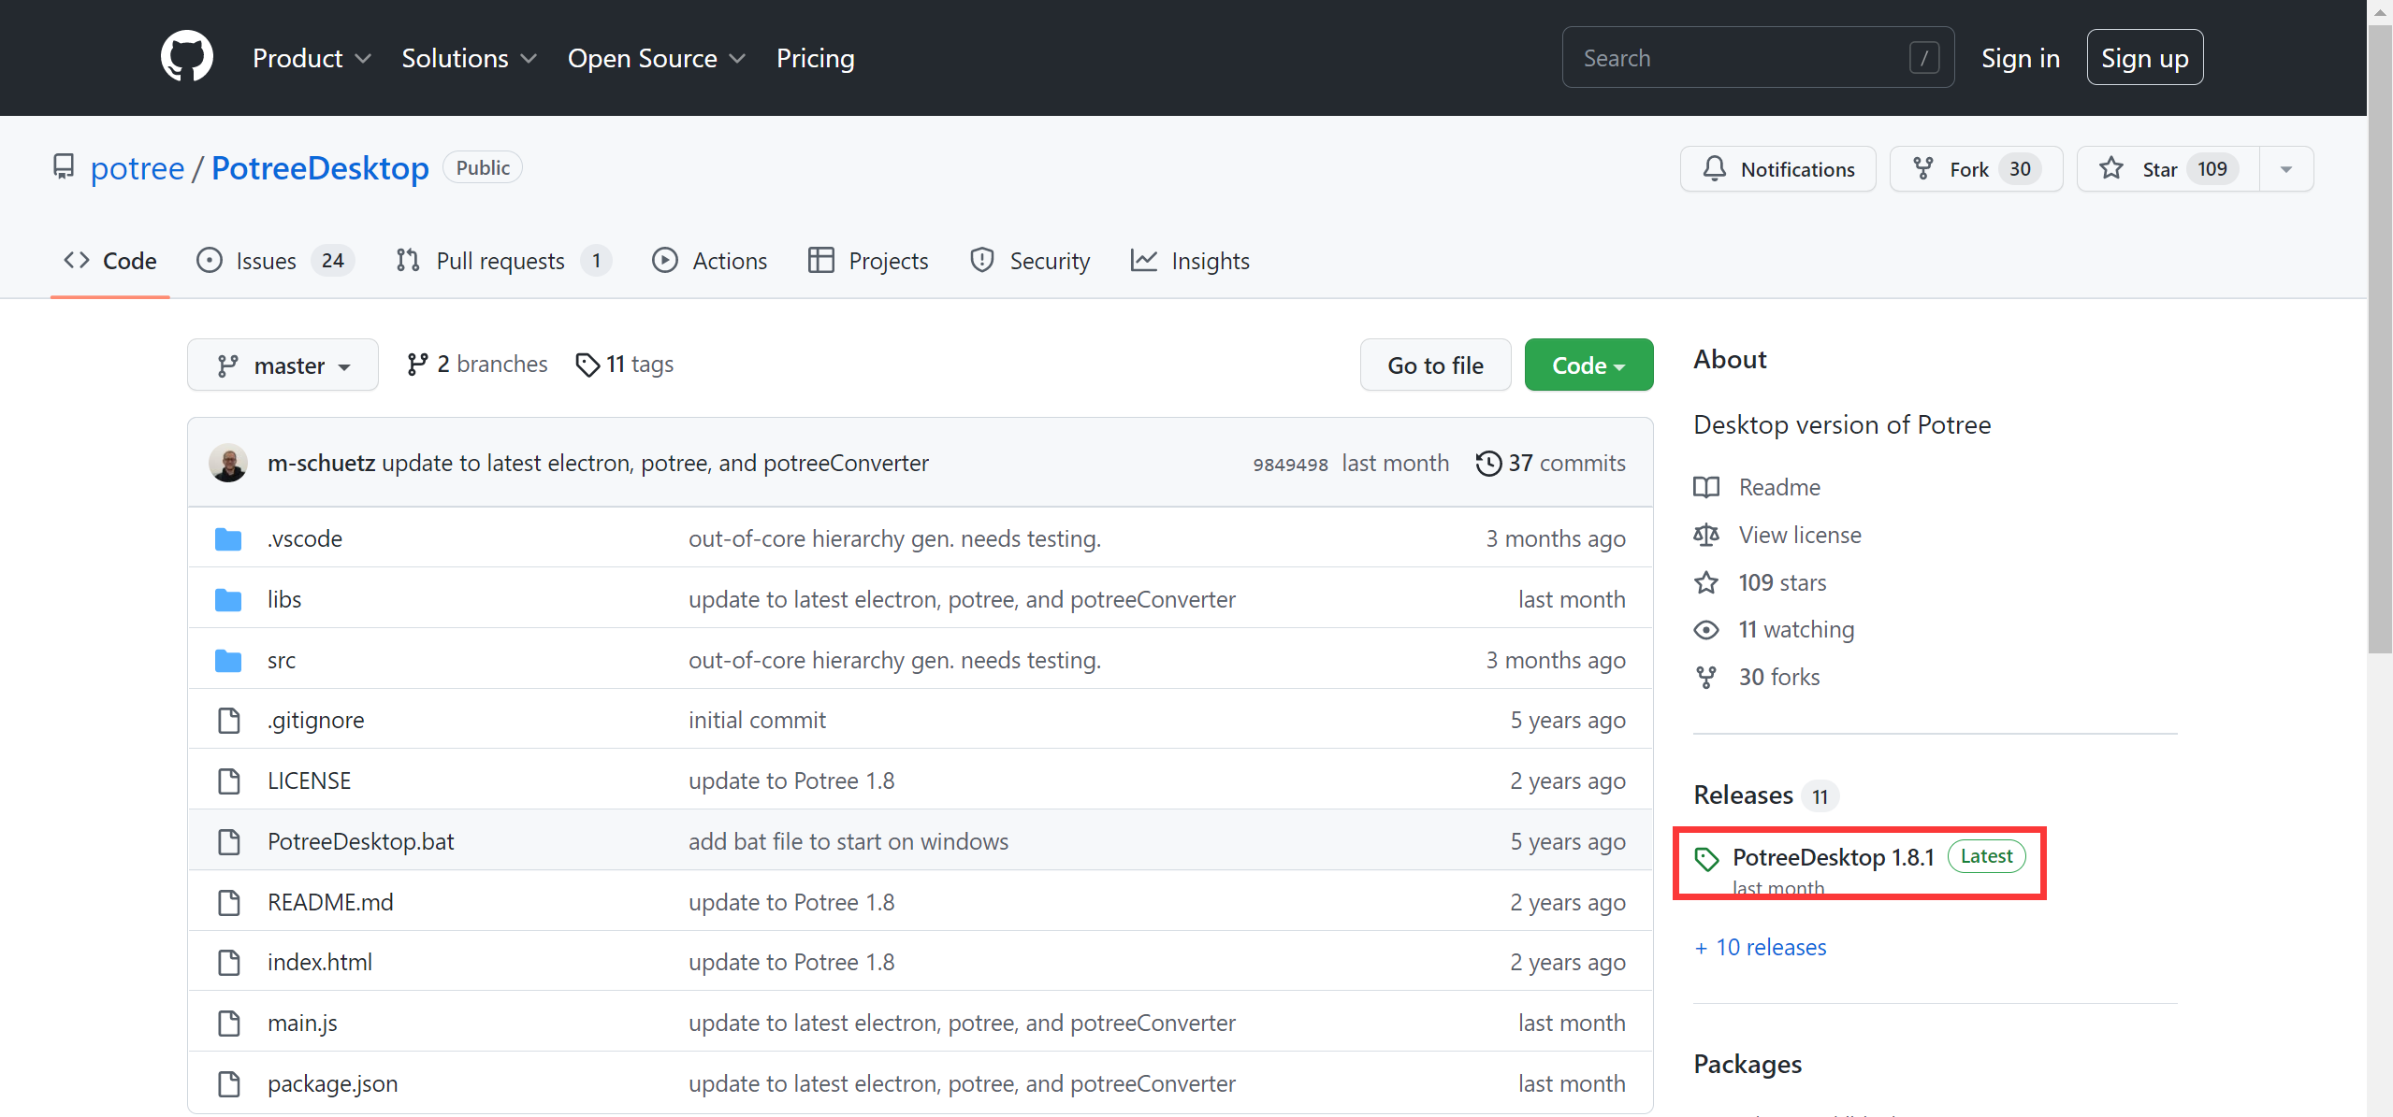
Task: Open the + 10 releases link
Action: 1760,948
